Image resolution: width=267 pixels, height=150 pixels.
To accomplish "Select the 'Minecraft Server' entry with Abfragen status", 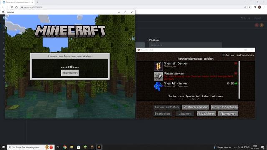I will 196,66.
